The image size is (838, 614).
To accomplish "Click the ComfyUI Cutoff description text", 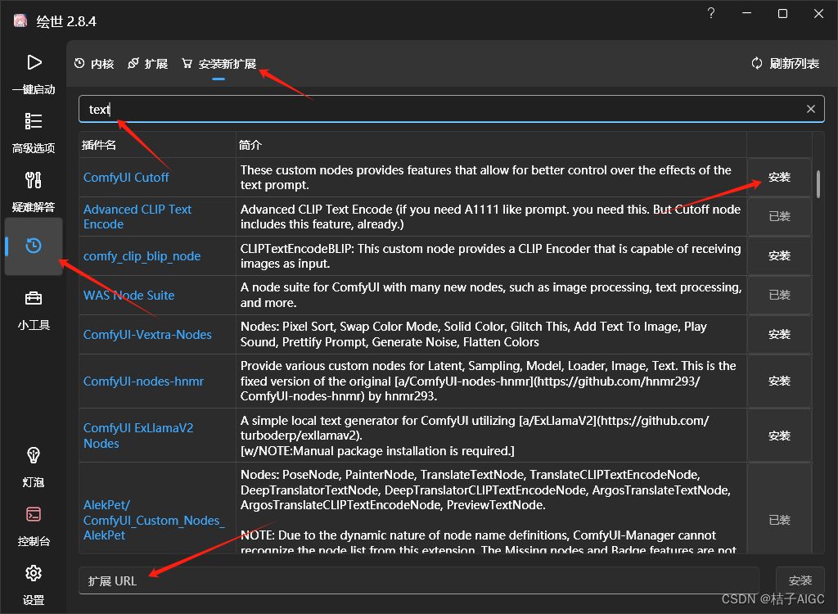I will tap(486, 178).
